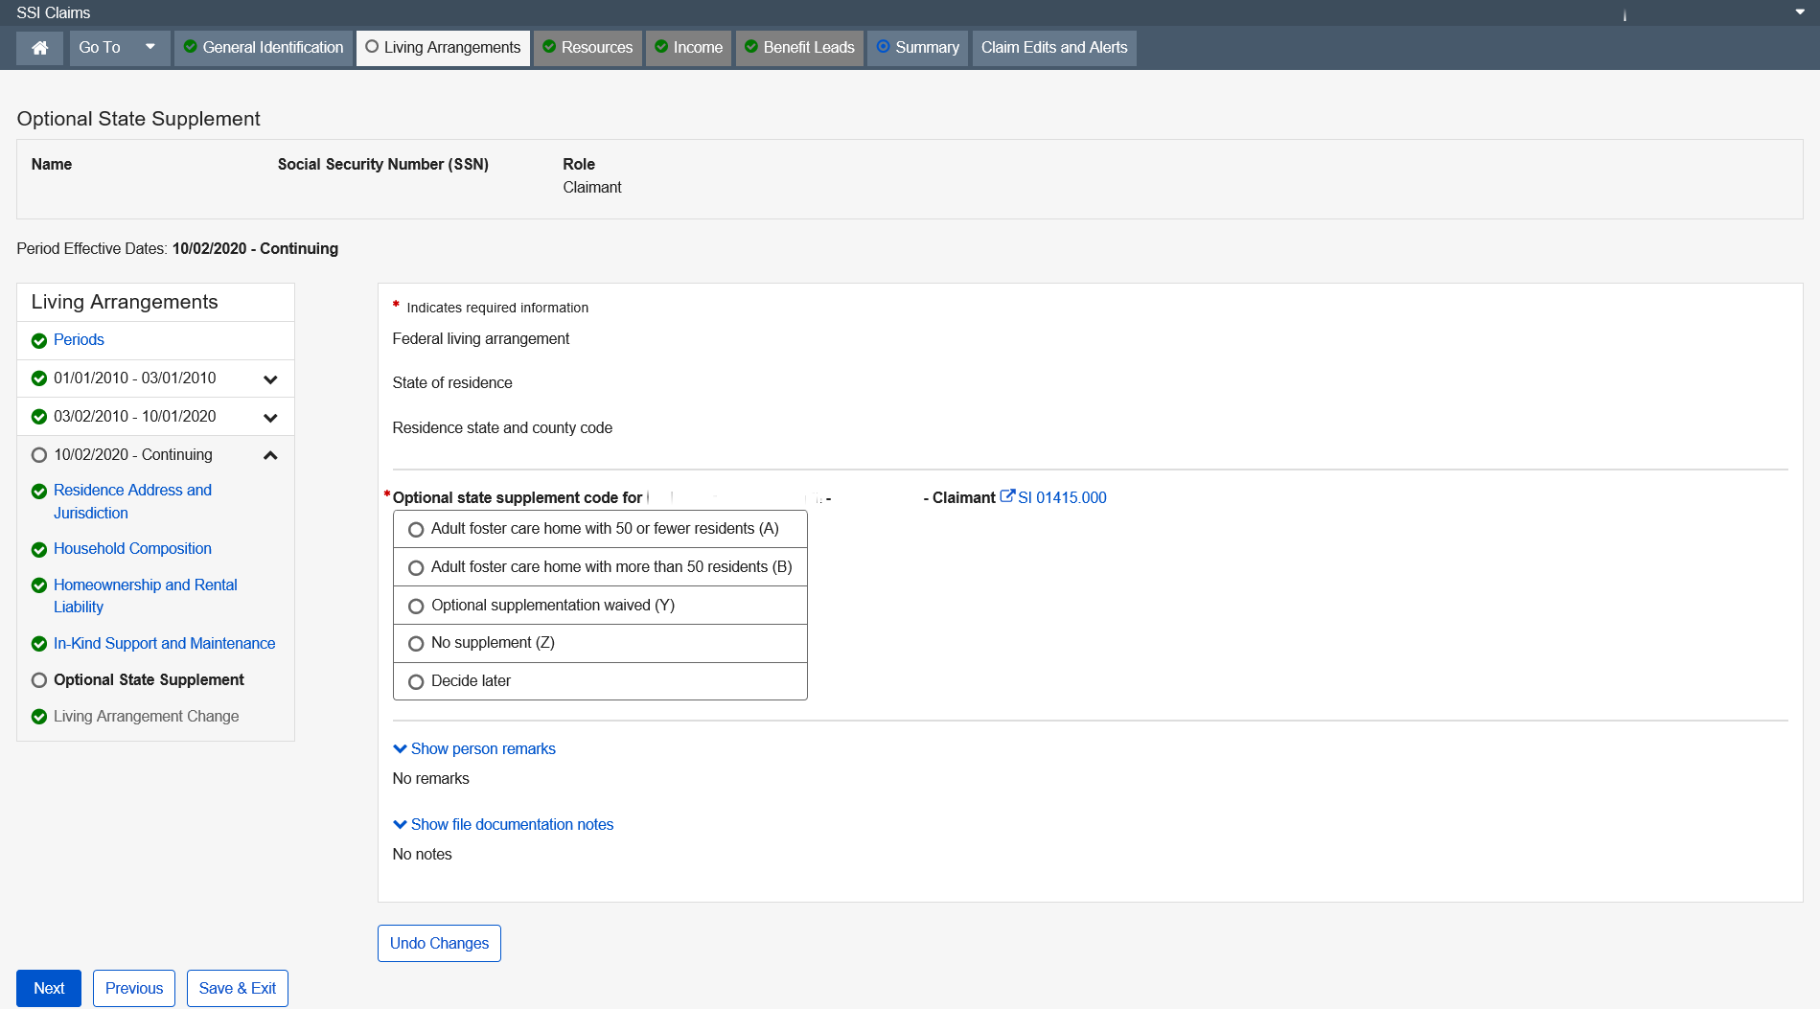Select Adult foster care home 50 or fewer (A)
The image size is (1820, 1009).
[416, 530]
